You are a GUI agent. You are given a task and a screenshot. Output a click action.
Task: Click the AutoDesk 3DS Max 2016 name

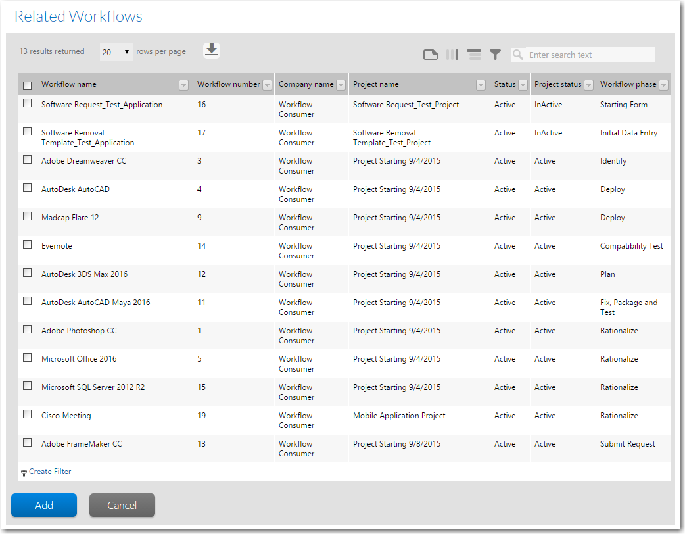click(84, 274)
